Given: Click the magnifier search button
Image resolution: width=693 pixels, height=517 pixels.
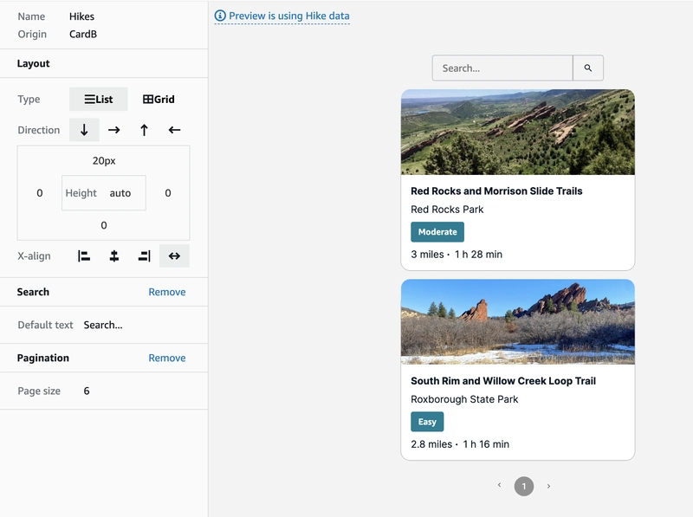Looking at the screenshot, I should (x=588, y=68).
